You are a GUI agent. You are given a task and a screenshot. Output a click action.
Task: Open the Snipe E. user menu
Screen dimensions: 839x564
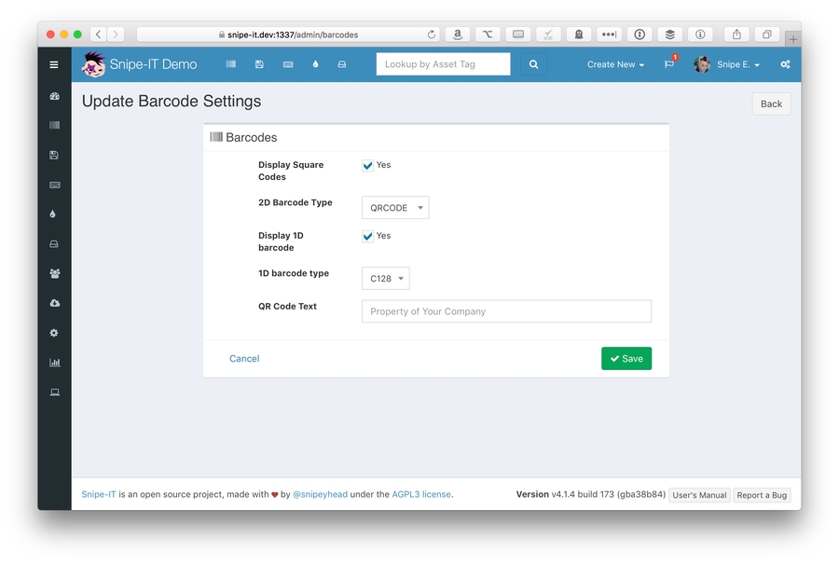tap(727, 64)
